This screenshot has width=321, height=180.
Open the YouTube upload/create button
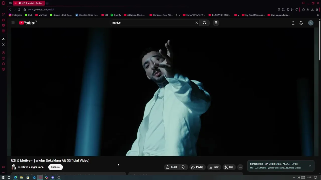(293, 23)
